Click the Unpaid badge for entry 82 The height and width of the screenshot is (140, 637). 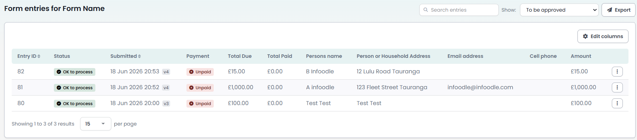click(x=200, y=72)
